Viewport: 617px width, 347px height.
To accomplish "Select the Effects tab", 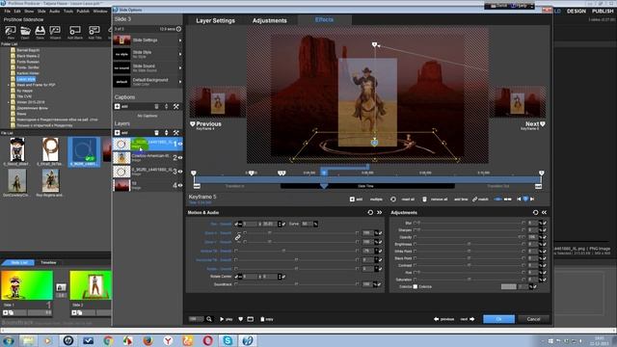I will (x=324, y=19).
